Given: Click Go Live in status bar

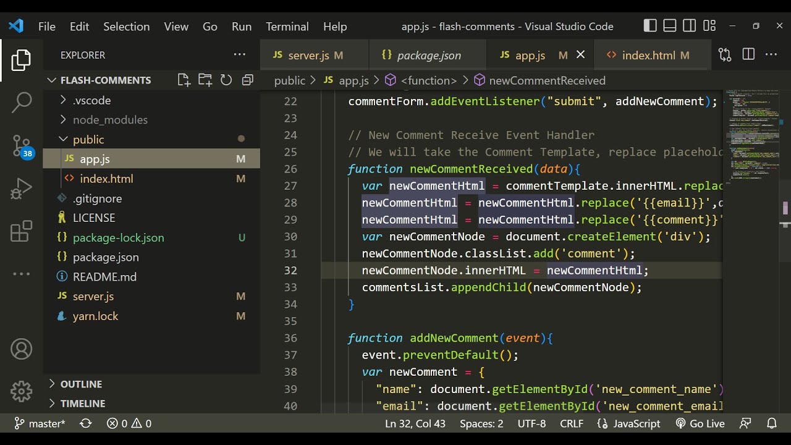Looking at the screenshot, I should click(x=700, y=423).
